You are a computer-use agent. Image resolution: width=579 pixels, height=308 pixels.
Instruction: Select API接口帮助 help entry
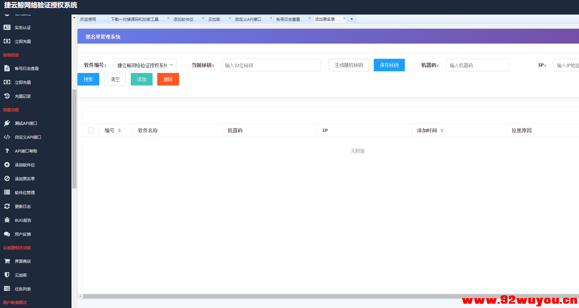point(26,151)
